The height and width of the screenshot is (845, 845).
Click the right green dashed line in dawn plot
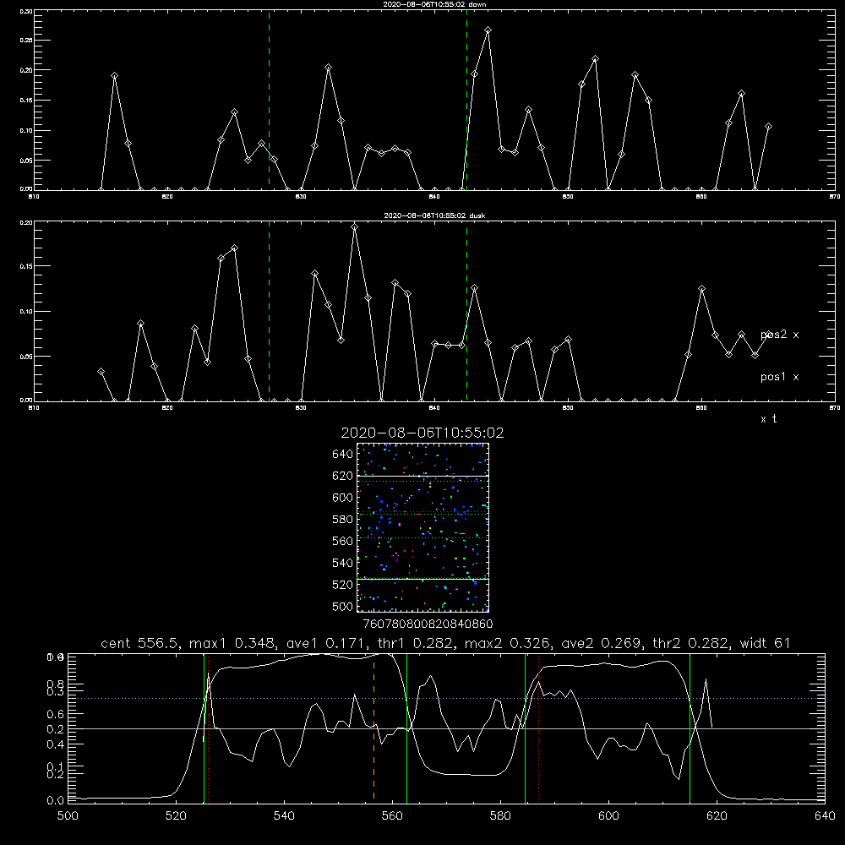click(466, 100)
